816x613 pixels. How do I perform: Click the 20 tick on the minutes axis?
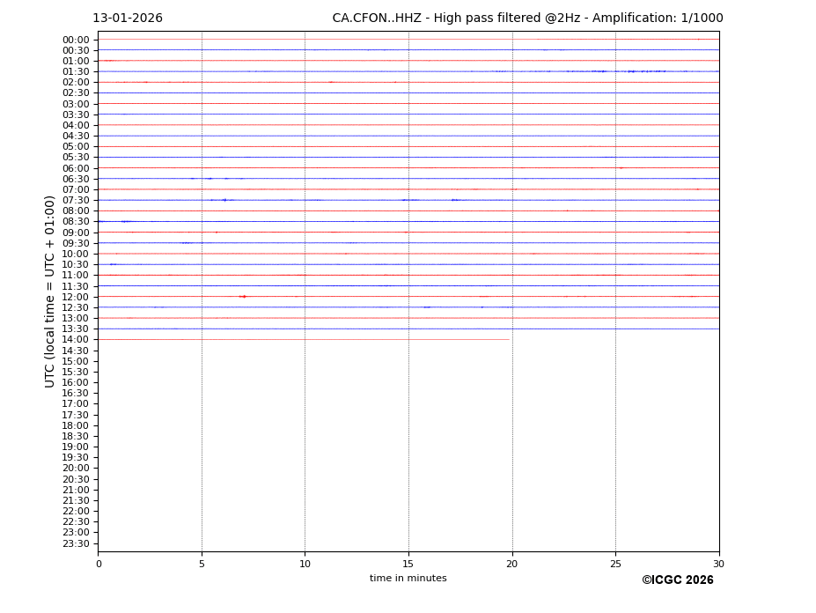[512, 564]
